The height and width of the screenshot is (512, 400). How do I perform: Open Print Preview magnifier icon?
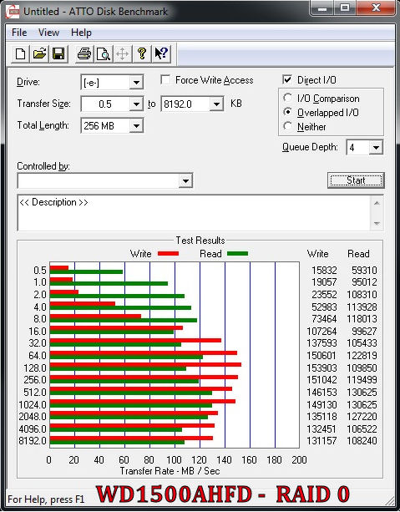pos(104,54)
